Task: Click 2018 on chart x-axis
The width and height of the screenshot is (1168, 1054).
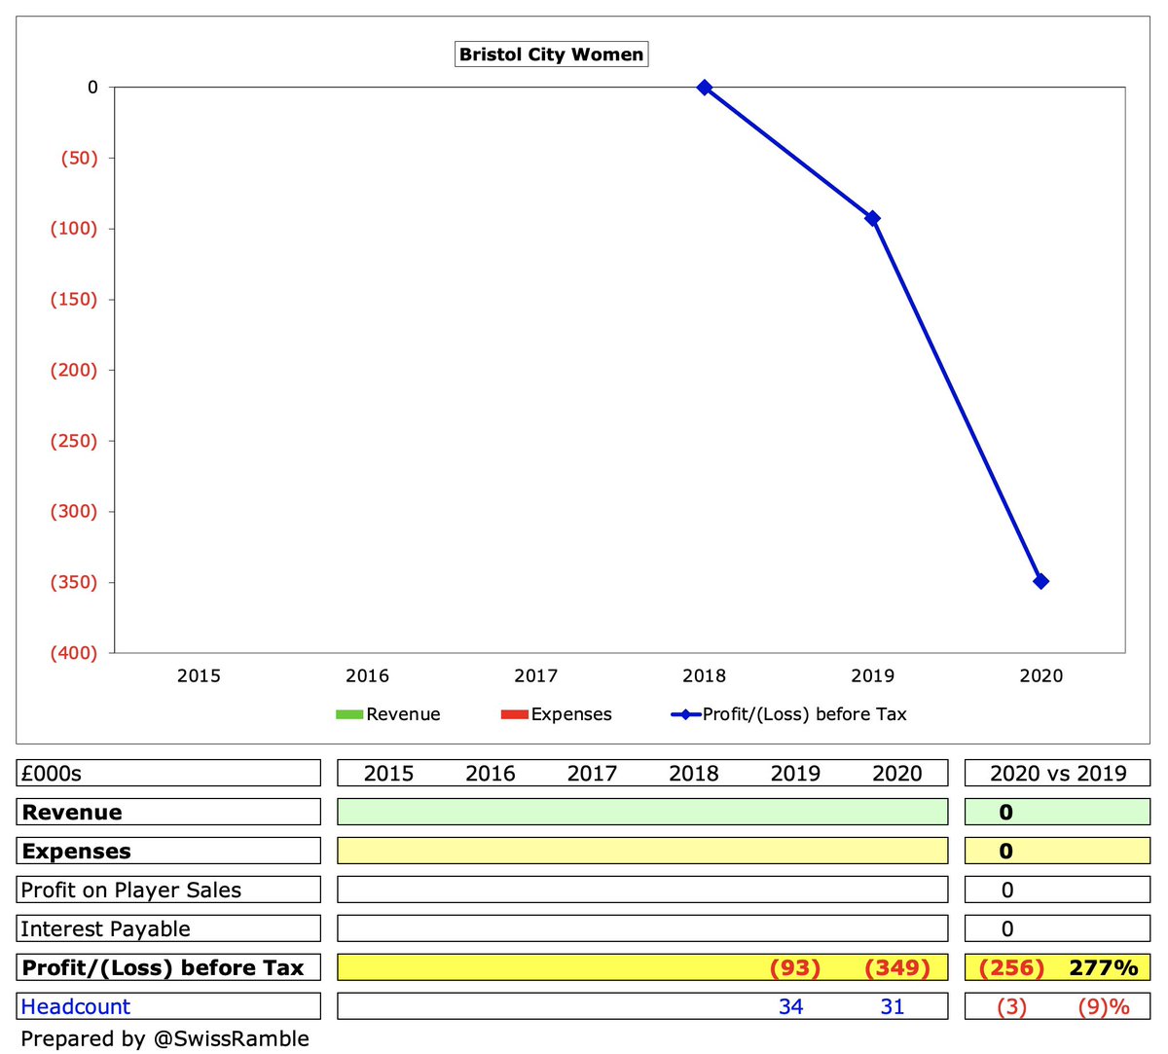Action: coord(705,675)
